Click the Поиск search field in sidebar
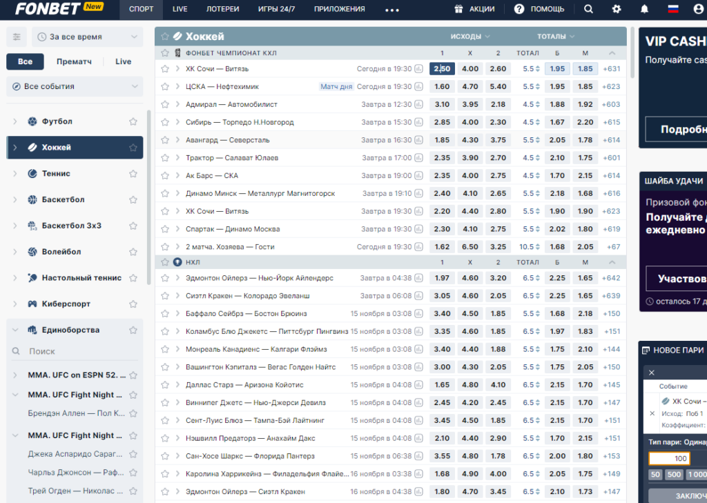This screenshot has height=503, width=707. coord(75,351)
